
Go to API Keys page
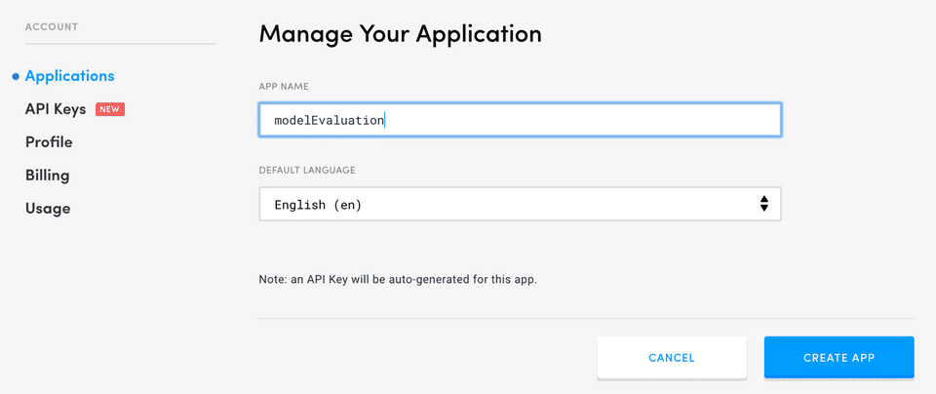pyautogui.click(x=56, y=109)
